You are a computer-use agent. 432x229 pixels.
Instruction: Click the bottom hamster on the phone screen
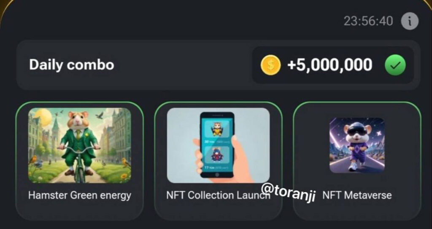(217, 155)
